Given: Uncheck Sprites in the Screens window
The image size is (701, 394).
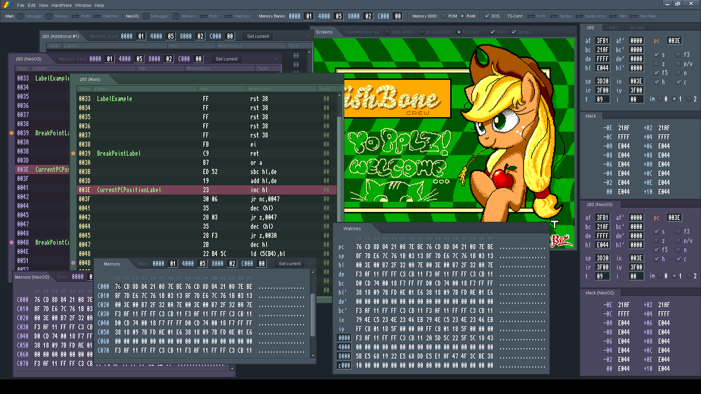Looking at the screenshot, I should pyautogui.click(x=513, y=32).
